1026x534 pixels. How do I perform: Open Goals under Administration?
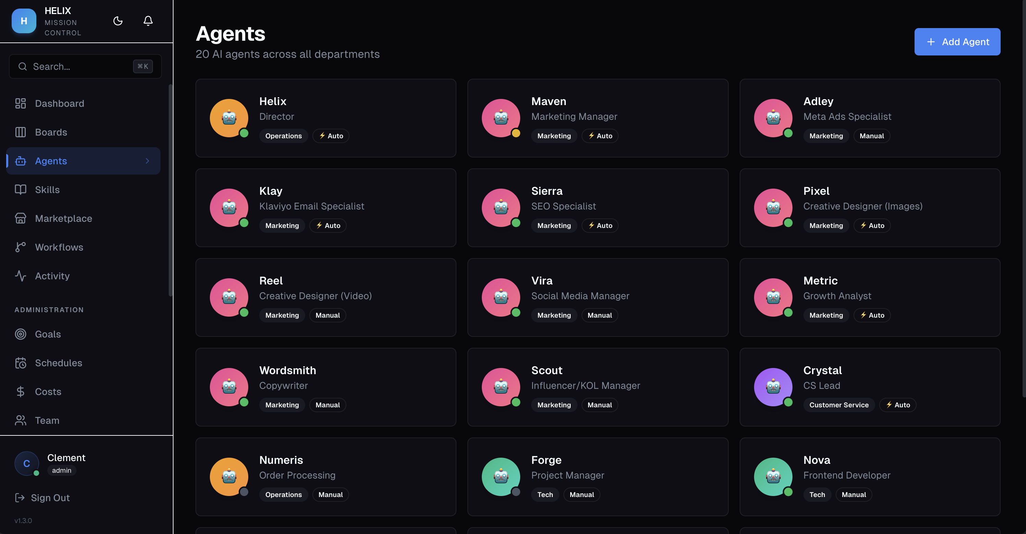click(48, 334)
